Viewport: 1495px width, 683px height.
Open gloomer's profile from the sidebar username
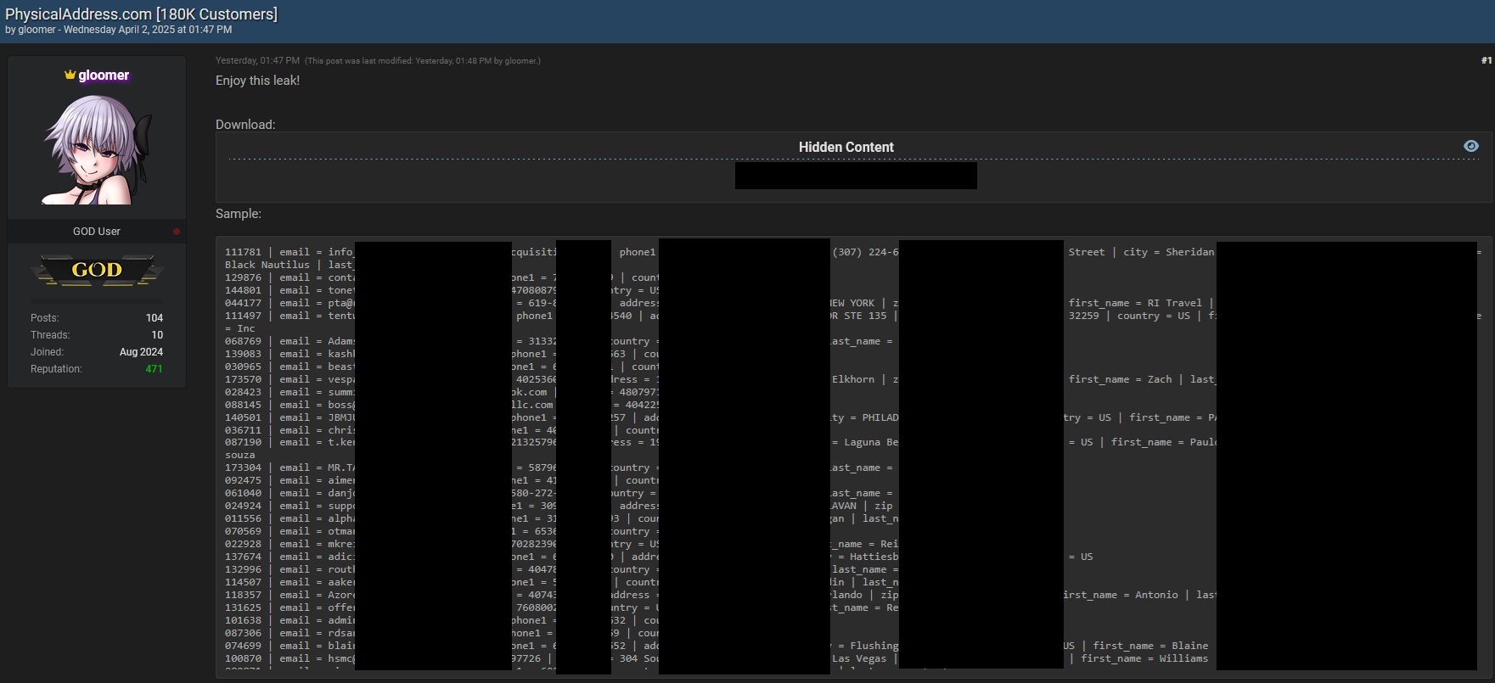point(104,75)
